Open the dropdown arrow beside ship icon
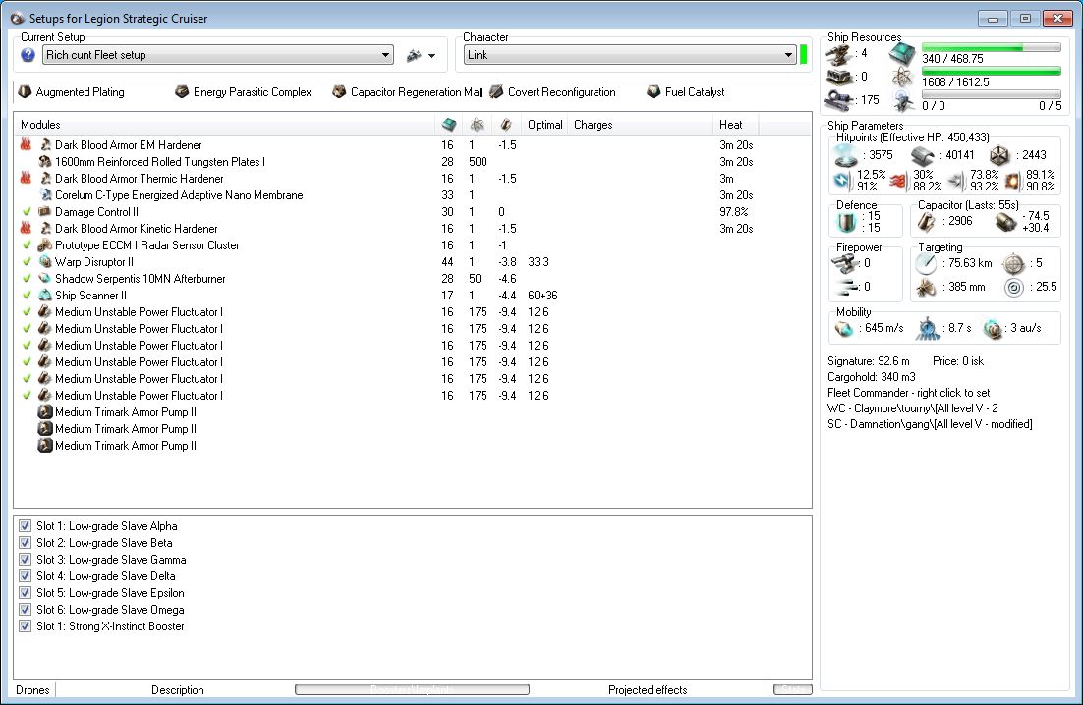Screen dimensions: 1083x705 point(431,56)
